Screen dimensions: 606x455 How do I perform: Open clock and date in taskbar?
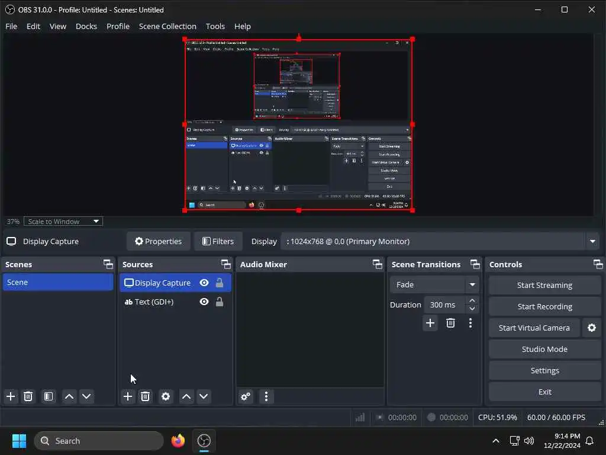pyautogui.click(x=562, y=441)
